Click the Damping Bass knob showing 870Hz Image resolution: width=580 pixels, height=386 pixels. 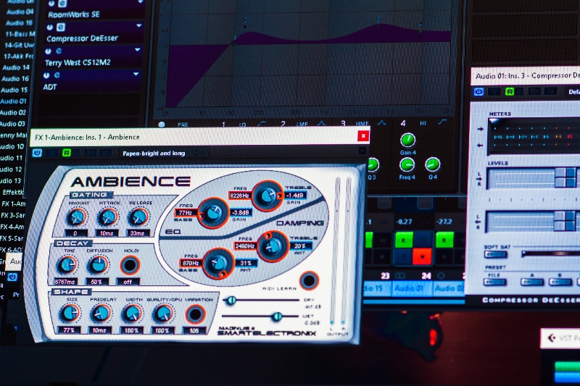[x=218, y=263]
